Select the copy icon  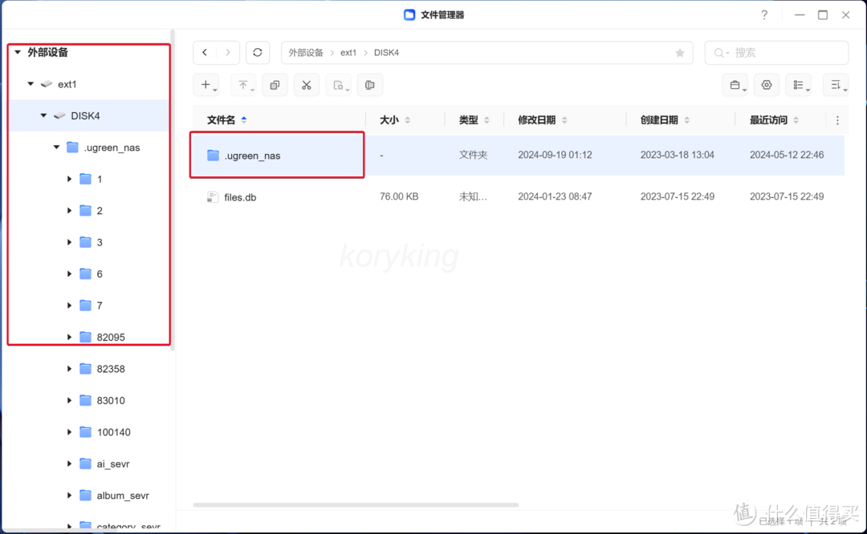coord(275,84)
